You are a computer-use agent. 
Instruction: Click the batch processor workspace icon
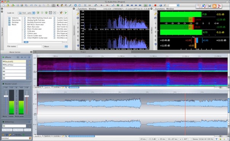tap(209, 6)
